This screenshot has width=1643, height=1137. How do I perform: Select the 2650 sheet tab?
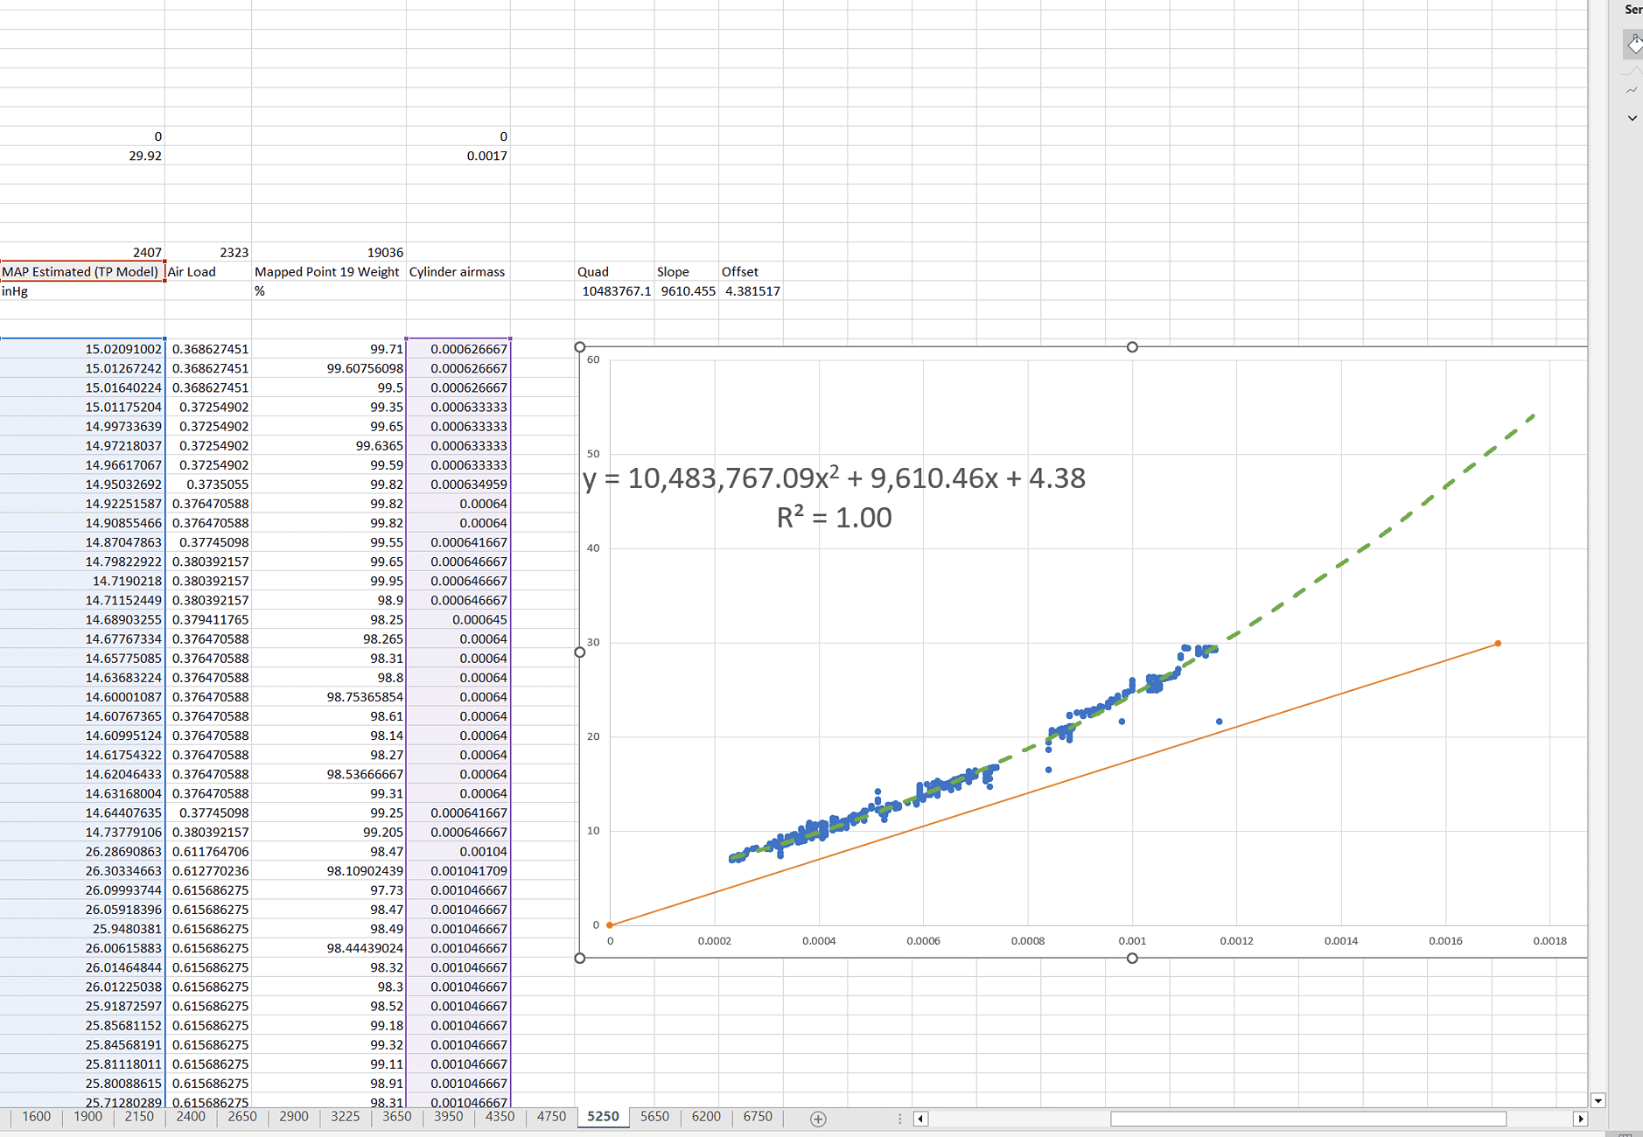point(242,1117)
